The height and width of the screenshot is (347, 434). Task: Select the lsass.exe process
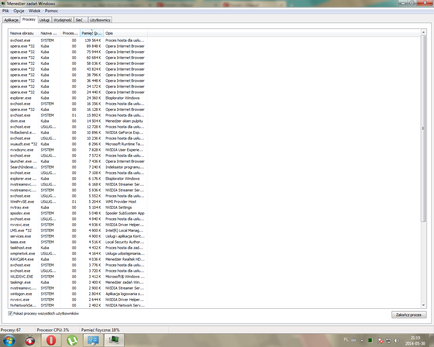tap(78, 242)
